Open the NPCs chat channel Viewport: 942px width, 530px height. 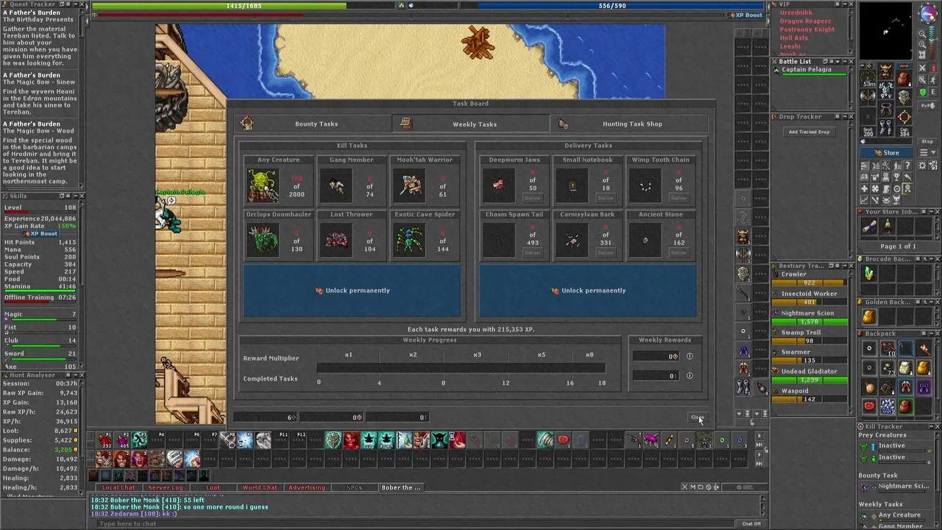pos(354,487)
